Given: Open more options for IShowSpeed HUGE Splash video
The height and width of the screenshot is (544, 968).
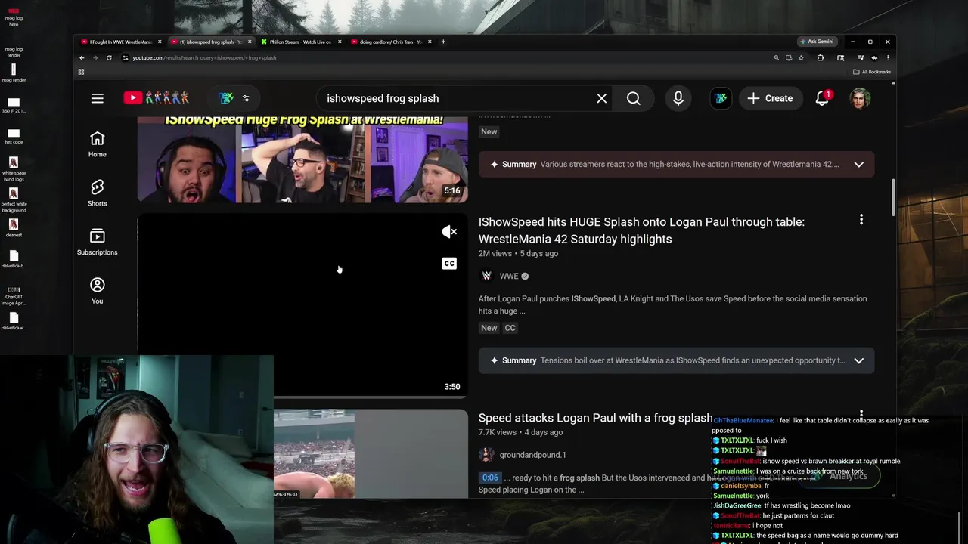Looking at the screenshot, I should point(861,220).
